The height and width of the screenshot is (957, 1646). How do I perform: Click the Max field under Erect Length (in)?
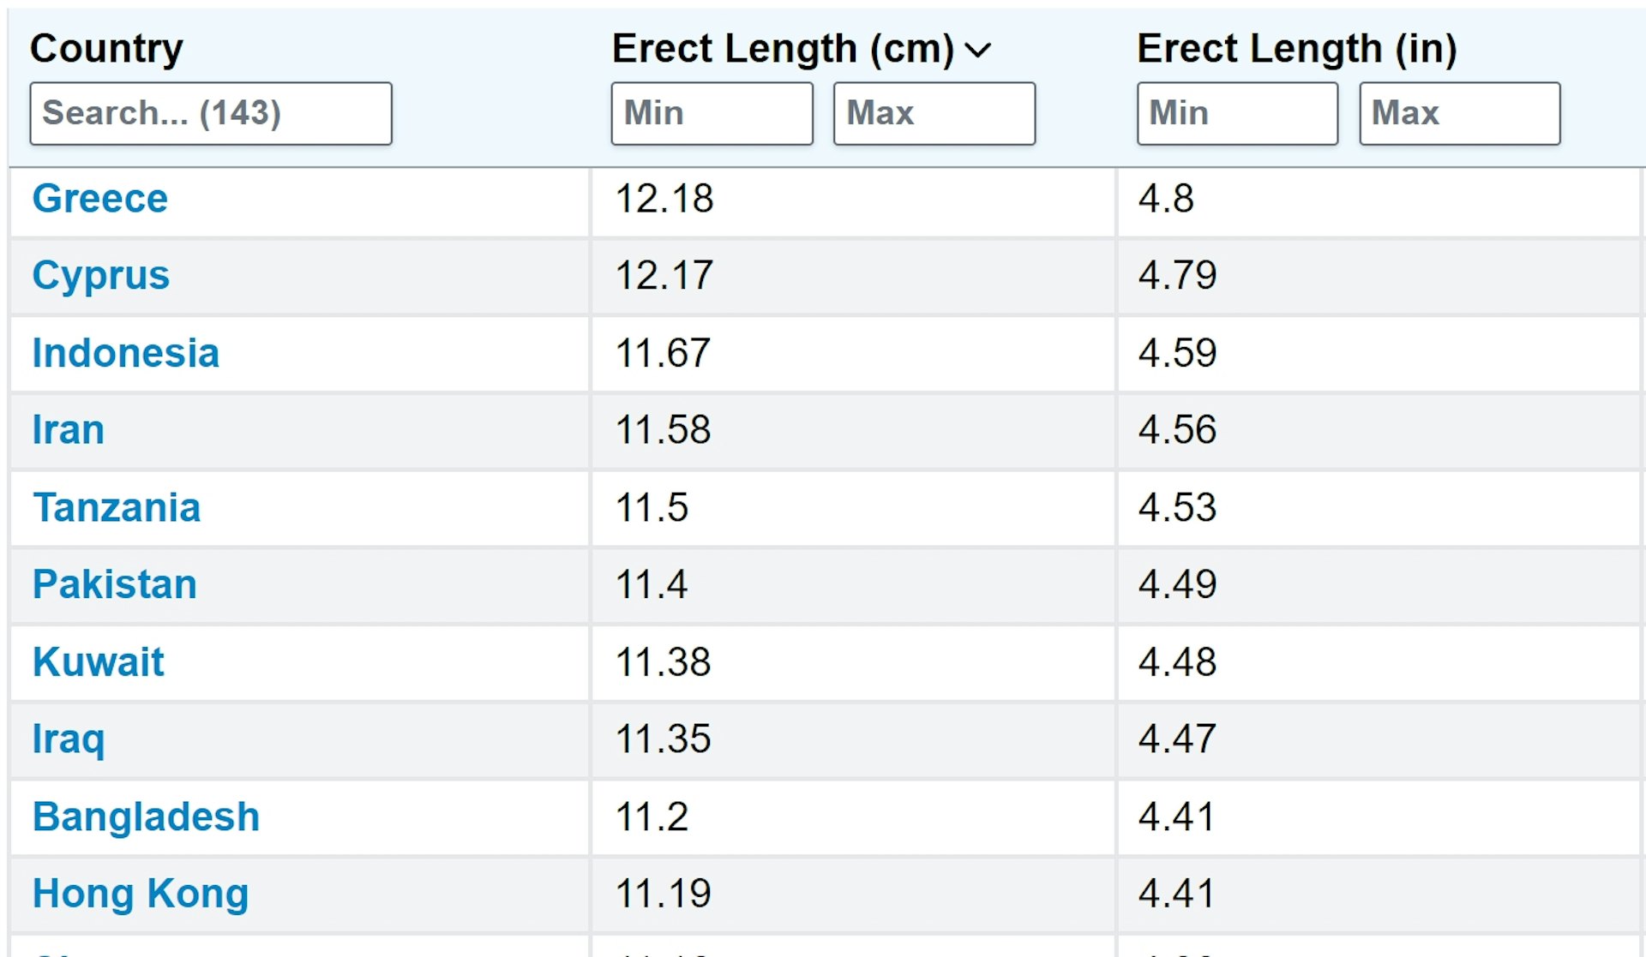coord(1460,113)
